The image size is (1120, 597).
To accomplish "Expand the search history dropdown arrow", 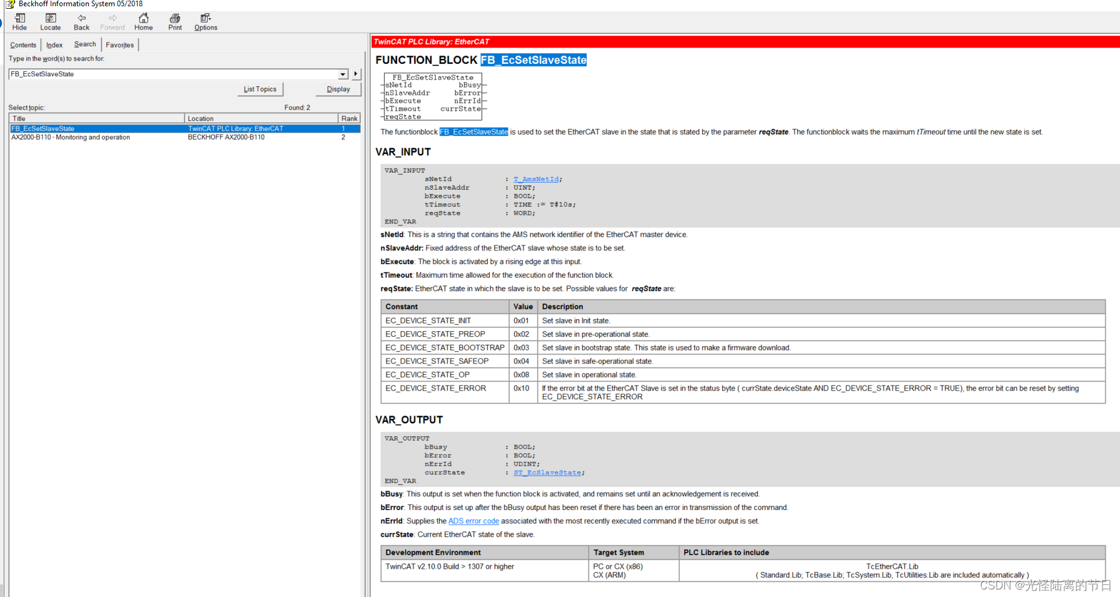I will [x=343, y=74].
